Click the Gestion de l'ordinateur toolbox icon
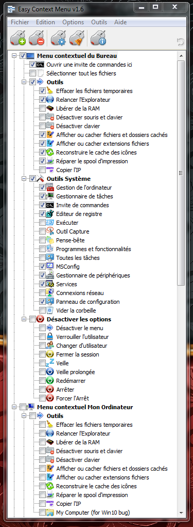 coord(50,188)
